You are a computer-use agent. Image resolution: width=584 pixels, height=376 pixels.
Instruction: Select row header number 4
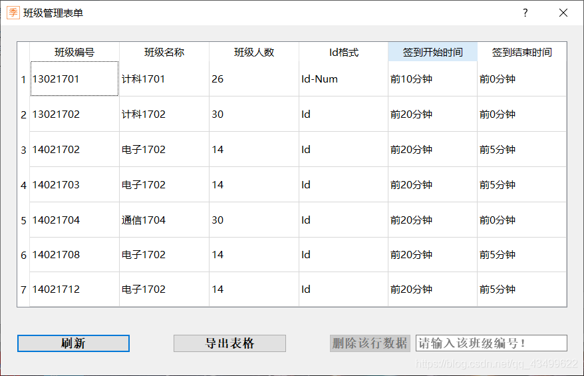(x=23, y=185)
